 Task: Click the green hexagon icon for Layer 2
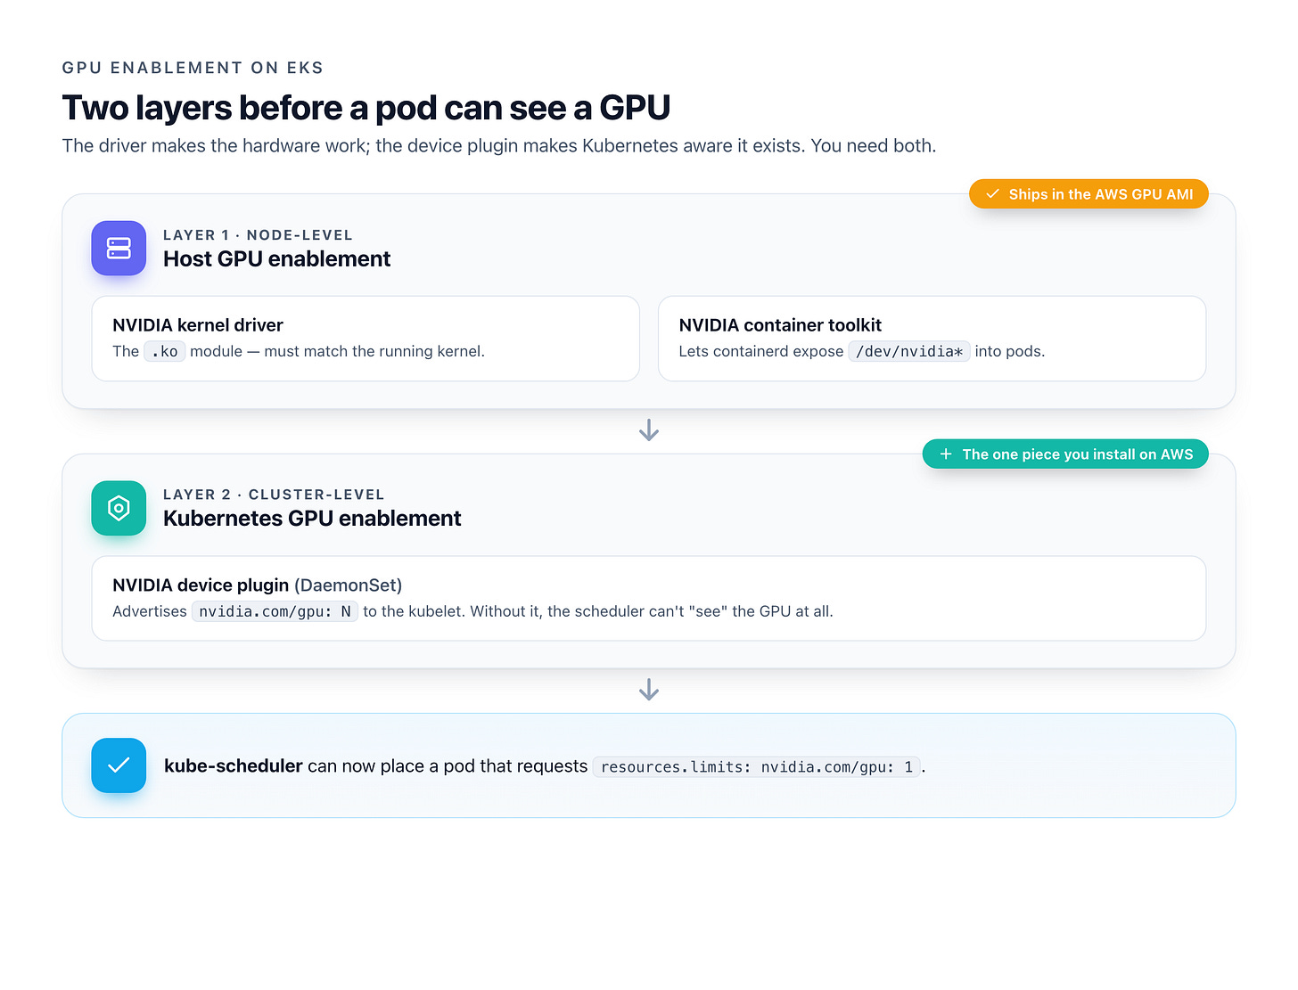pyautogui.click(x=119, y=508)
